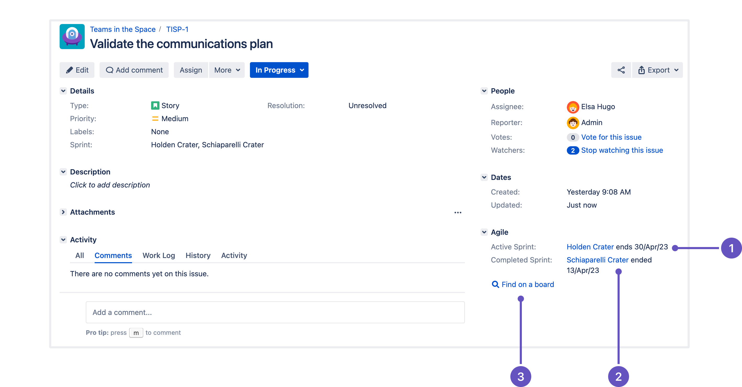Switch to the Work Log tab

tap(158, 255)
